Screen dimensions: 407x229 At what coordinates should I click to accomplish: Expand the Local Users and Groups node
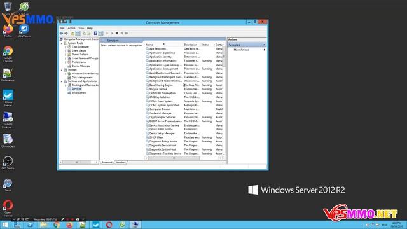66,59
